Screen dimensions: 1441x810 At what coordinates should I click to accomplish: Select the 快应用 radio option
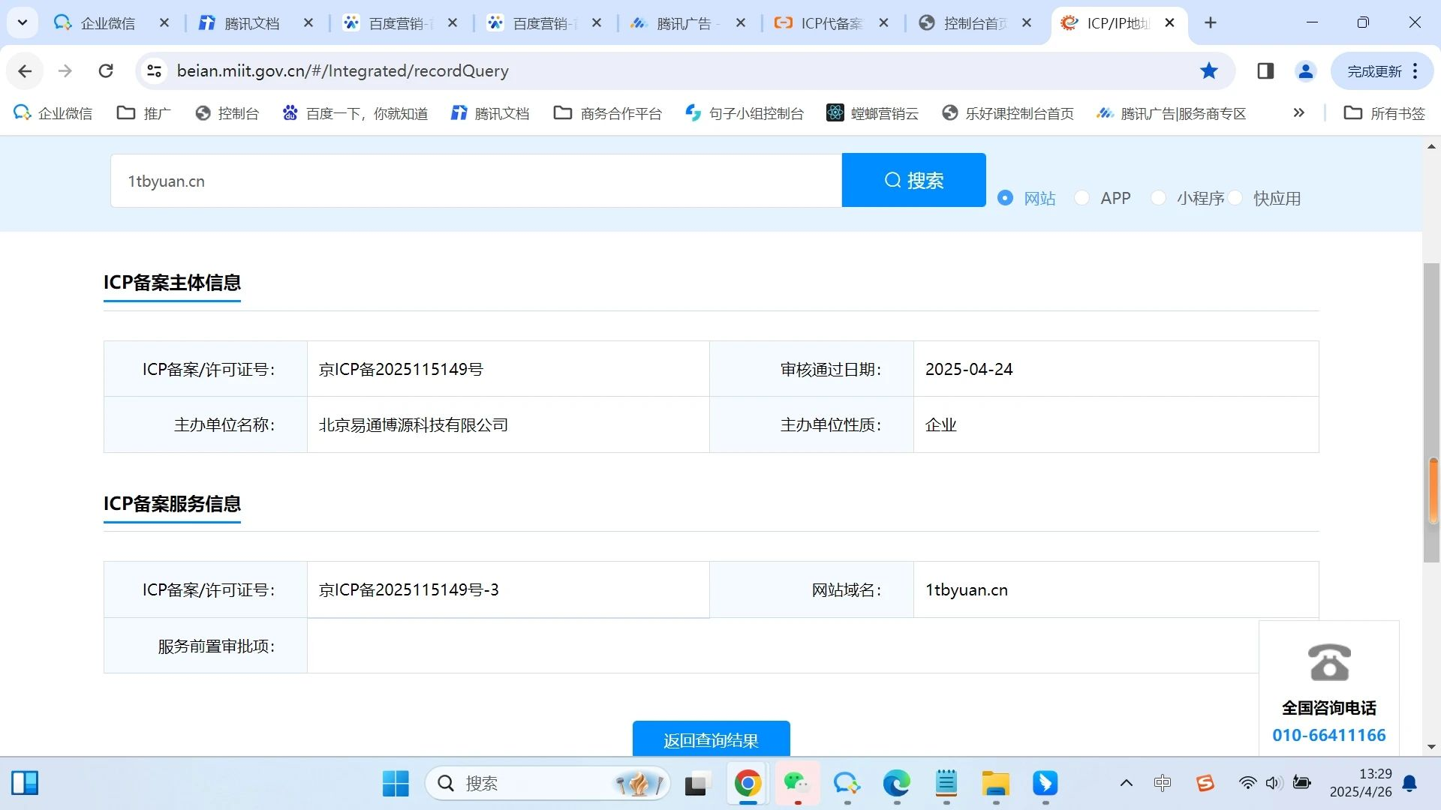[x=1235, y=198]
